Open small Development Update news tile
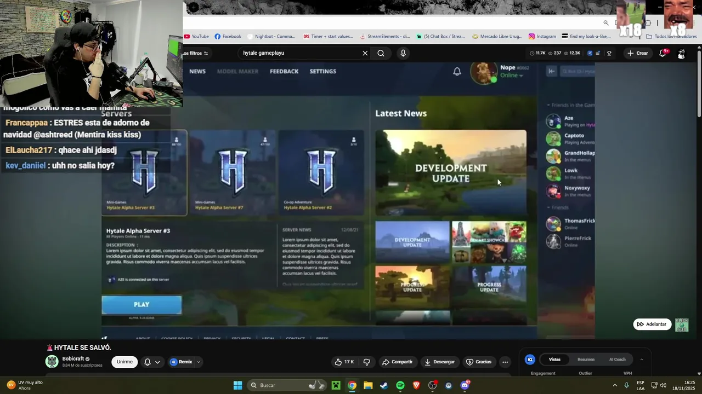702x394 pixels. (x=412, y=242)
